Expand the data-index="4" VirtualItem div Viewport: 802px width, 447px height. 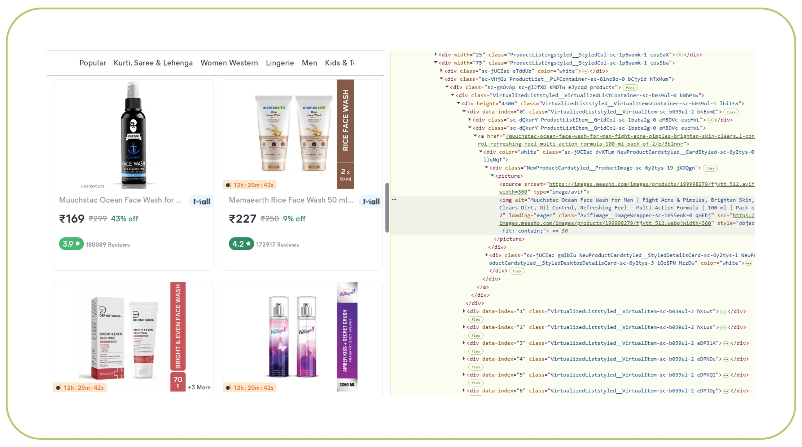[464, 359]
